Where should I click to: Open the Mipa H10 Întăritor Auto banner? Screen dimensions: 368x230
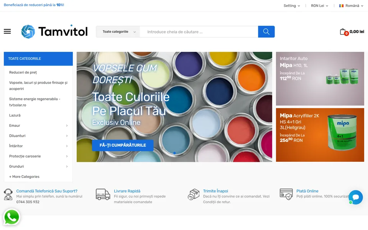[x=320, y=79]
